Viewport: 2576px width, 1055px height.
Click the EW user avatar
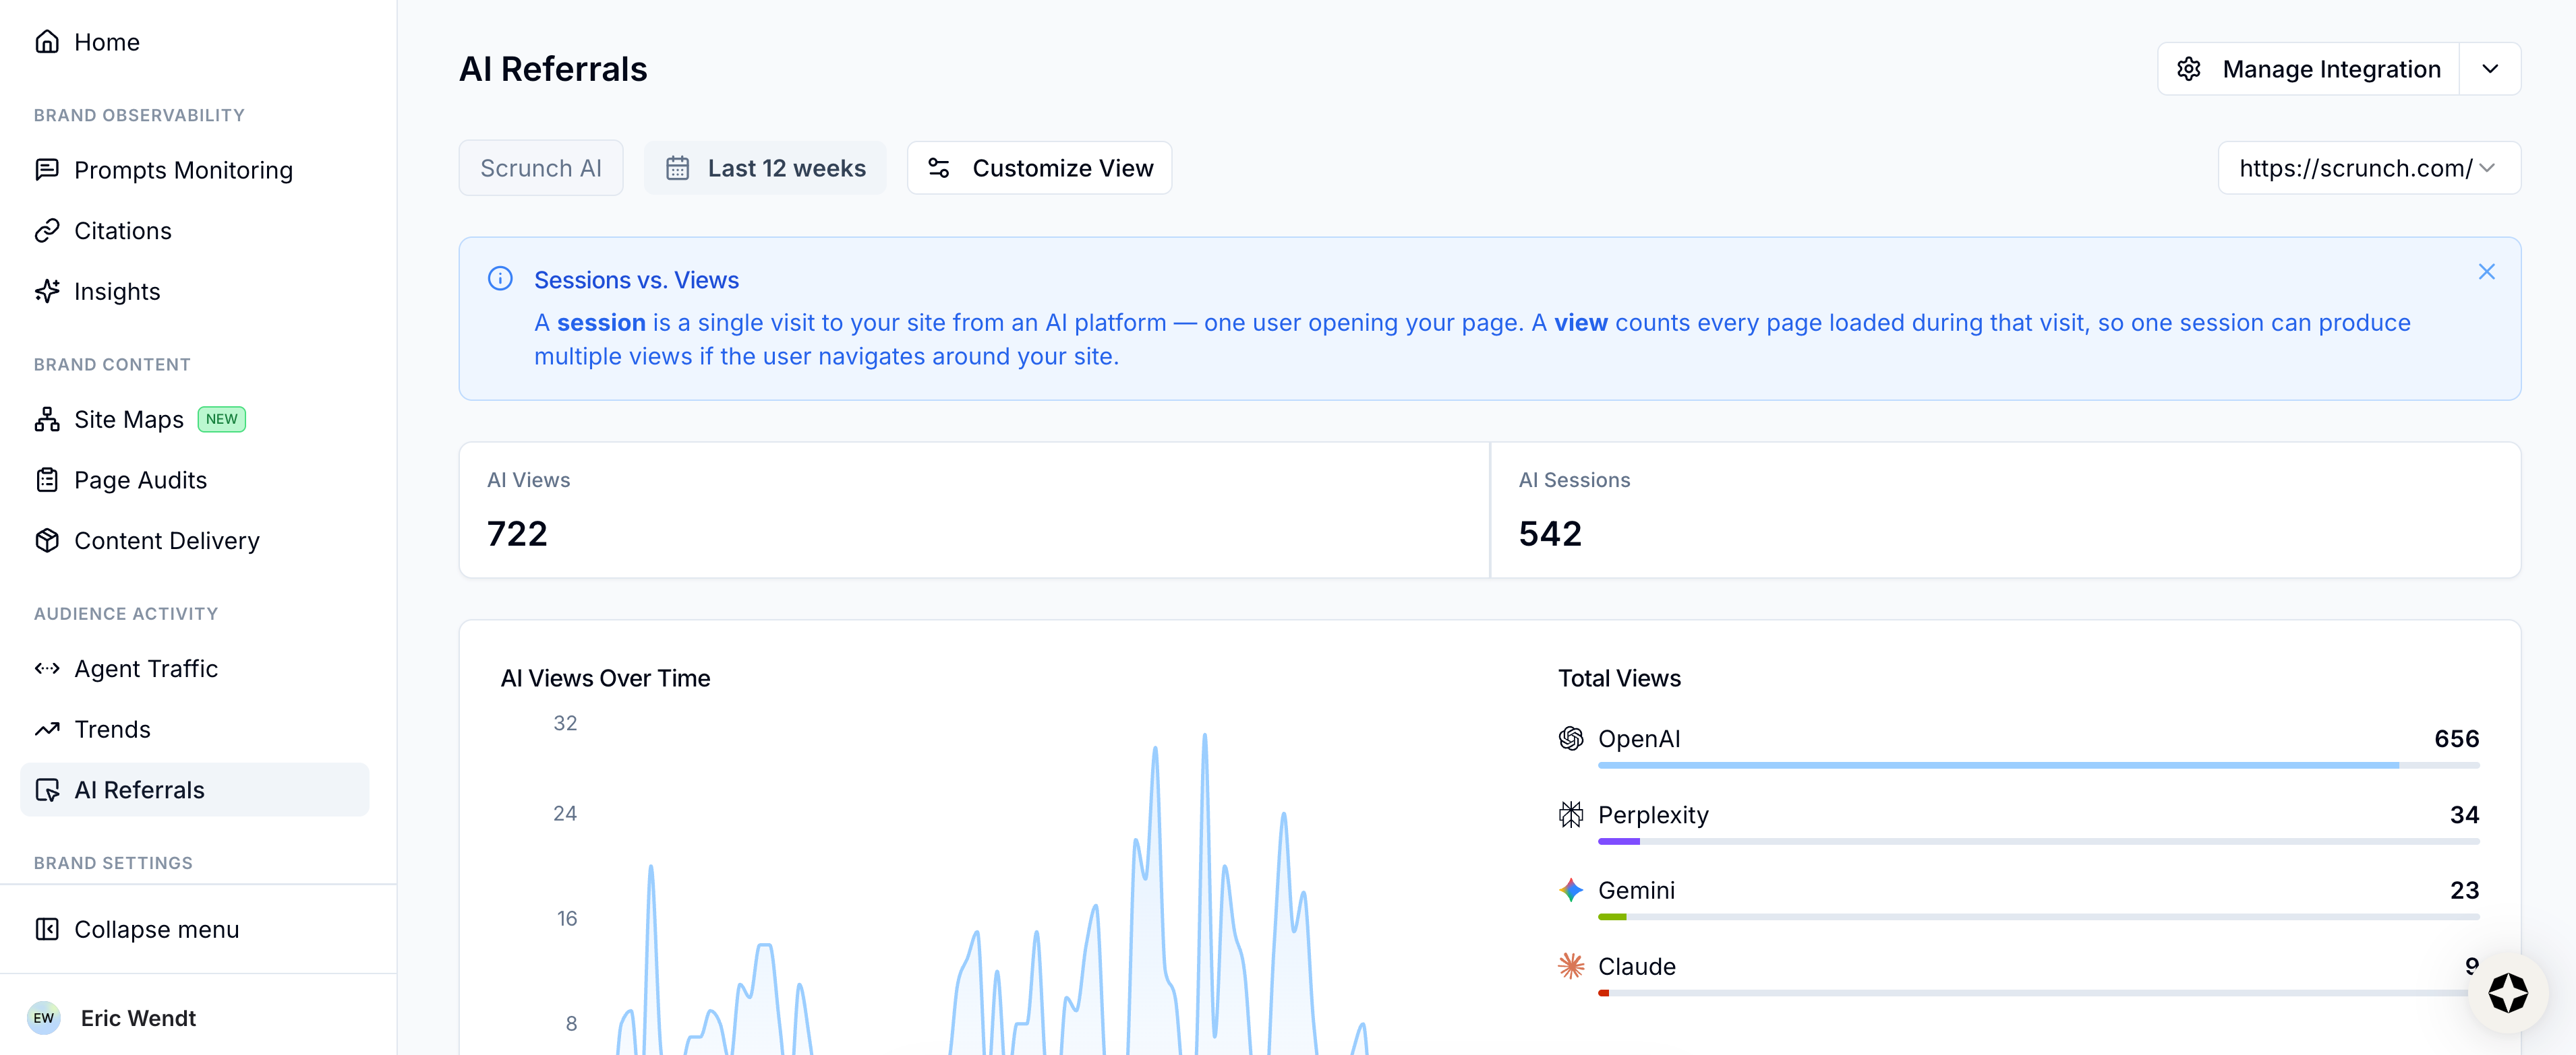click(x=44, y=1018)
